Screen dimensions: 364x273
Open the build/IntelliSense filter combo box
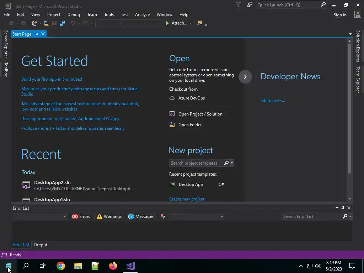tap(198, 216)
